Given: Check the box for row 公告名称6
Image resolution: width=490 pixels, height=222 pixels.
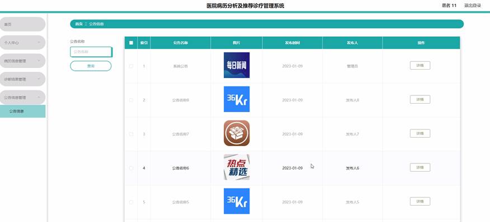Looking at the screenshot, I should tap(131, 168).
